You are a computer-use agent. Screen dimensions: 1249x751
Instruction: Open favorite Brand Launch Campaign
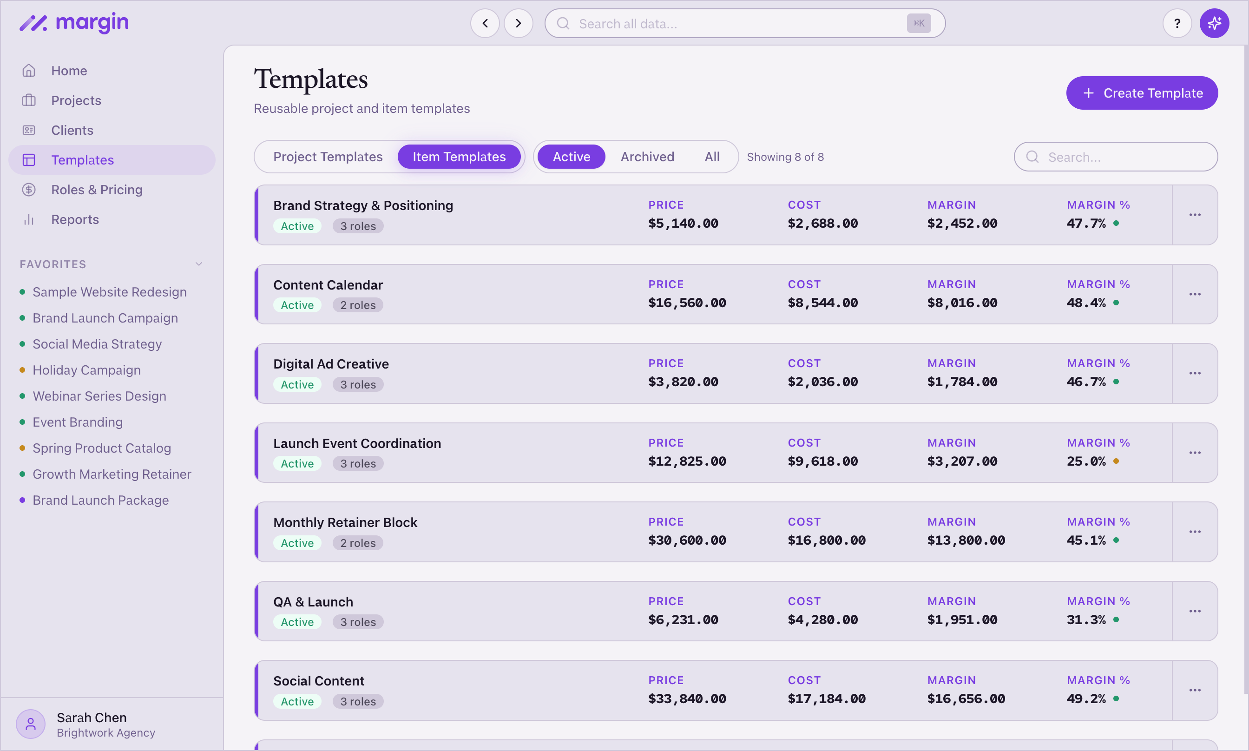click(x=105, y=318)
